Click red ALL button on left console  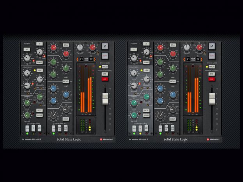[x=105, y=79]
